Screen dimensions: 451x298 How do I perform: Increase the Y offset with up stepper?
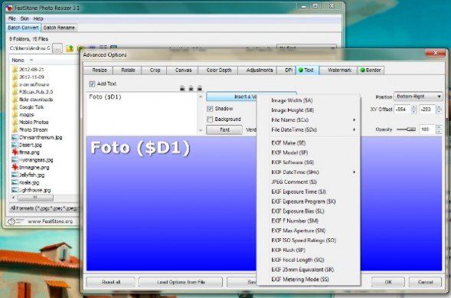pos(439,107)
